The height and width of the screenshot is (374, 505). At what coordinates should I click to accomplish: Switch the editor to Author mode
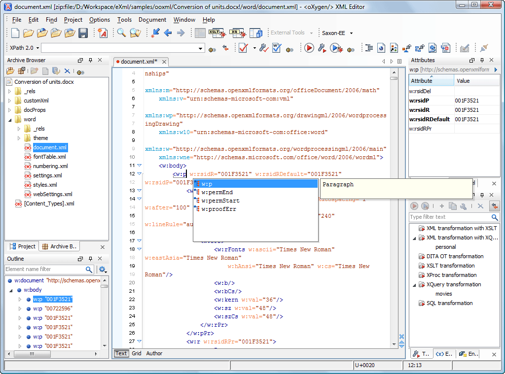154,353
